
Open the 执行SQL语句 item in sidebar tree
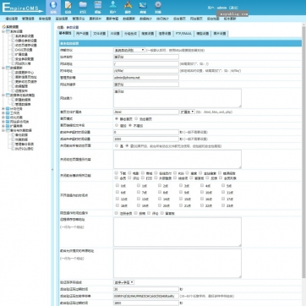coord(25,149)
